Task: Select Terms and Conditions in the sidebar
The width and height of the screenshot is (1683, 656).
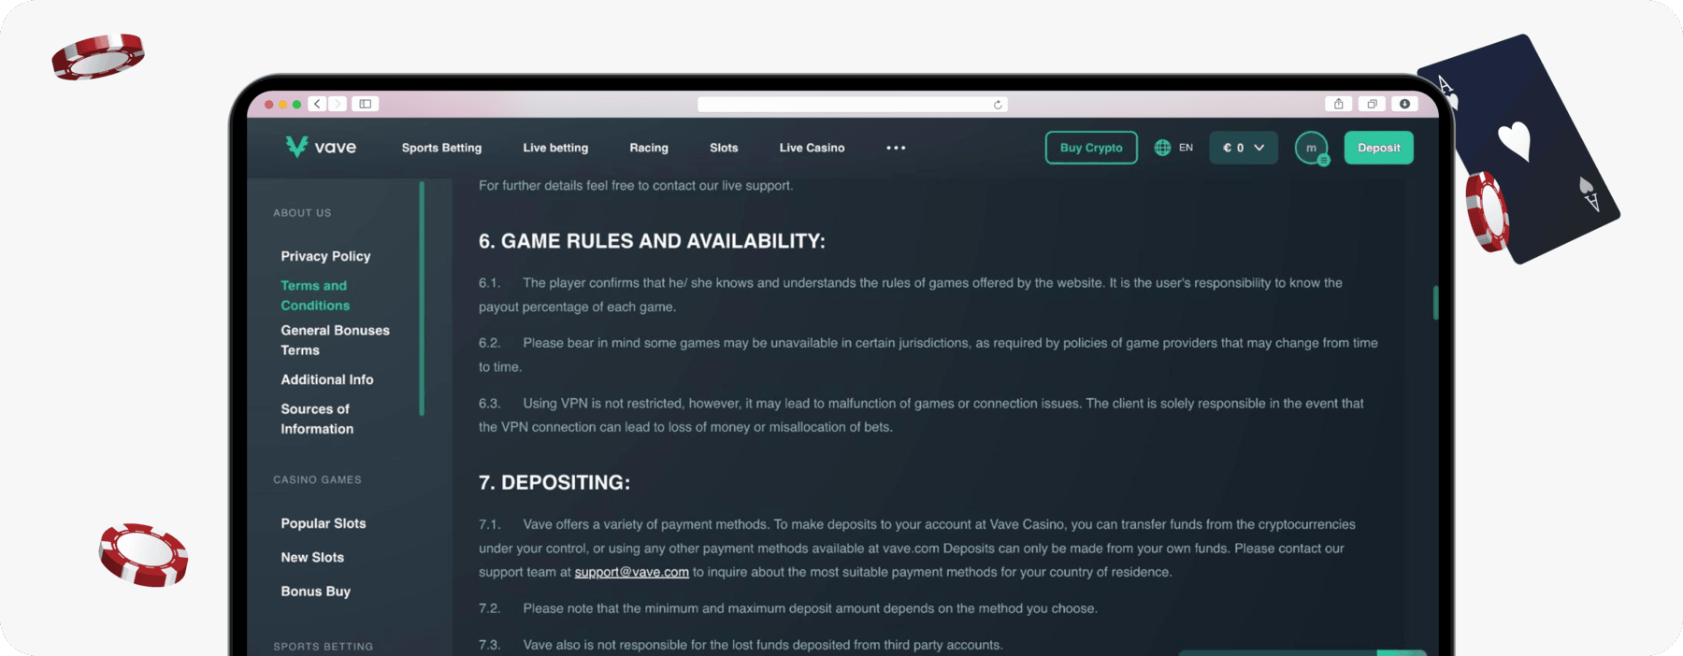Action: tap(315, 295)
